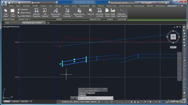Viewport: 188px width, 105px height.
Task: Run the Design Check tool
Action: point(107,13)
